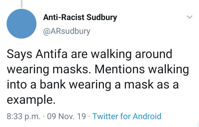Tap the thread connector line above avatar

(22, 3)
